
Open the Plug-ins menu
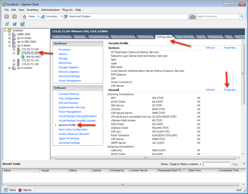[67, 10]
